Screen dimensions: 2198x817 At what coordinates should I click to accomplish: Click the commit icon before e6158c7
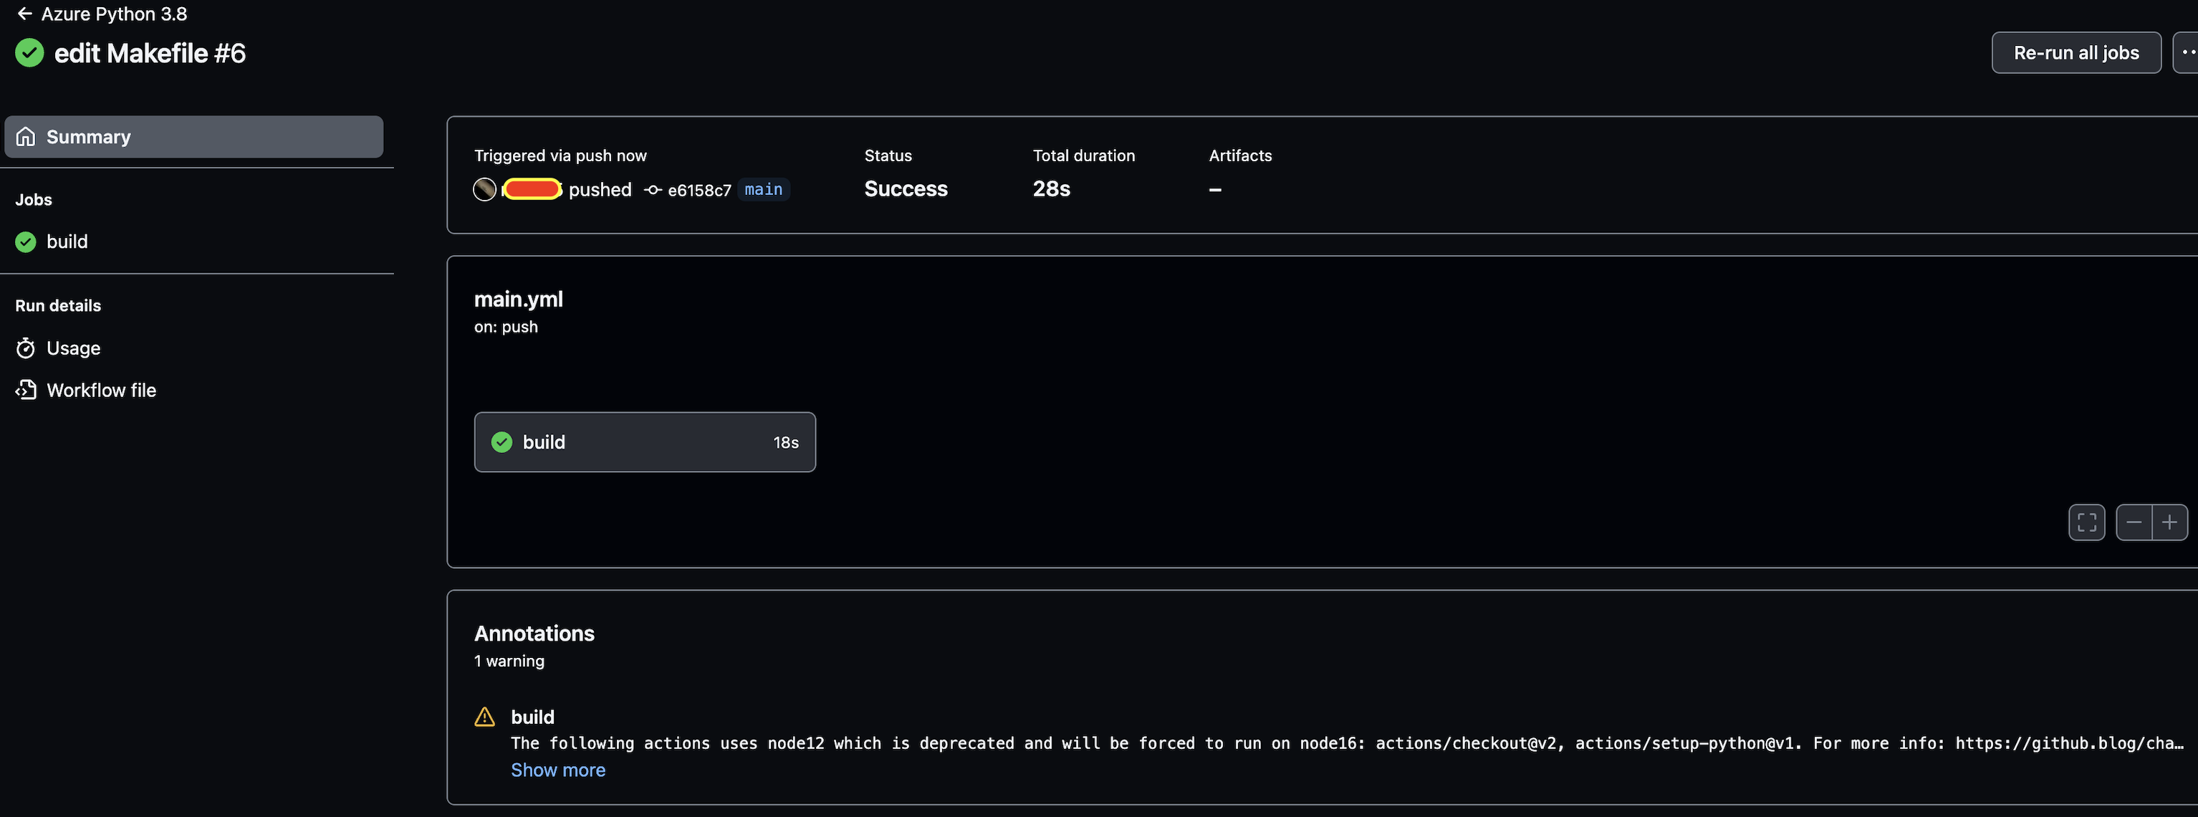pyautogui.click(x=653, y=191)
